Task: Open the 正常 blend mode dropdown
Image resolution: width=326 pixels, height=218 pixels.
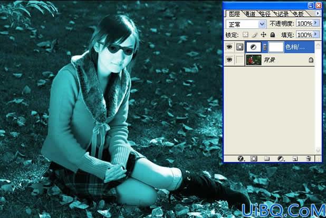Action: (x=262, y=24)
